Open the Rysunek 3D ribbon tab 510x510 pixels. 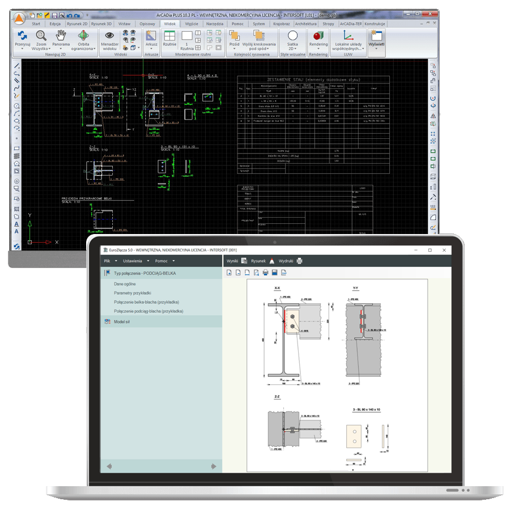pyautogui.click(x=101, y=24)
